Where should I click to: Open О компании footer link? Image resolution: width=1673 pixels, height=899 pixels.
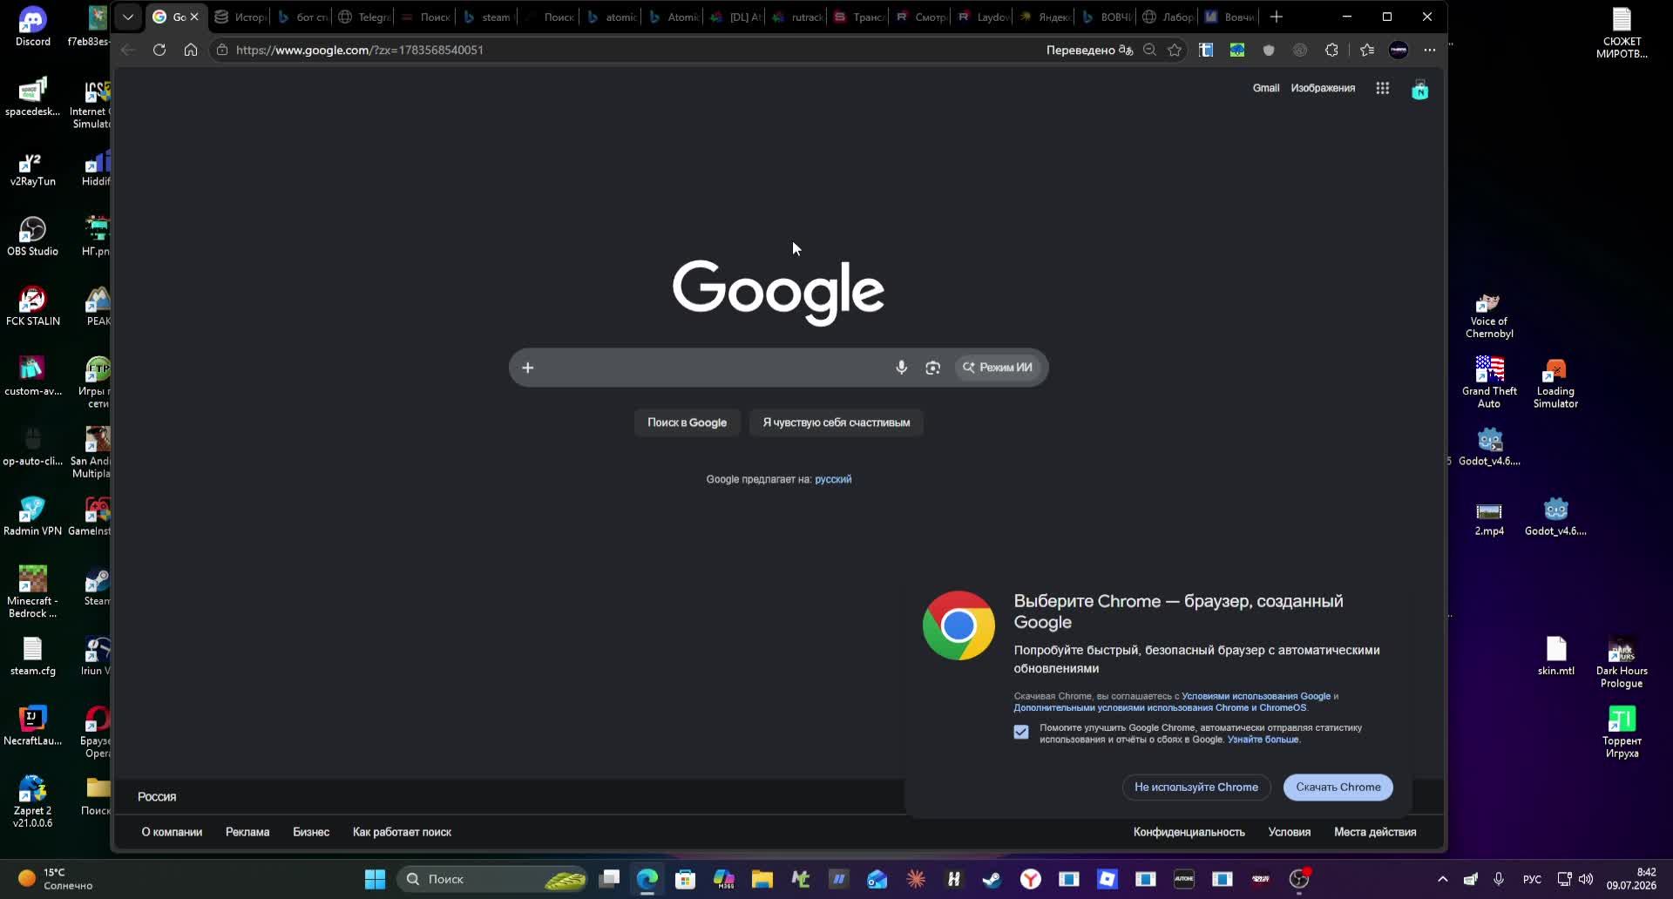click(x=172, y=832)
